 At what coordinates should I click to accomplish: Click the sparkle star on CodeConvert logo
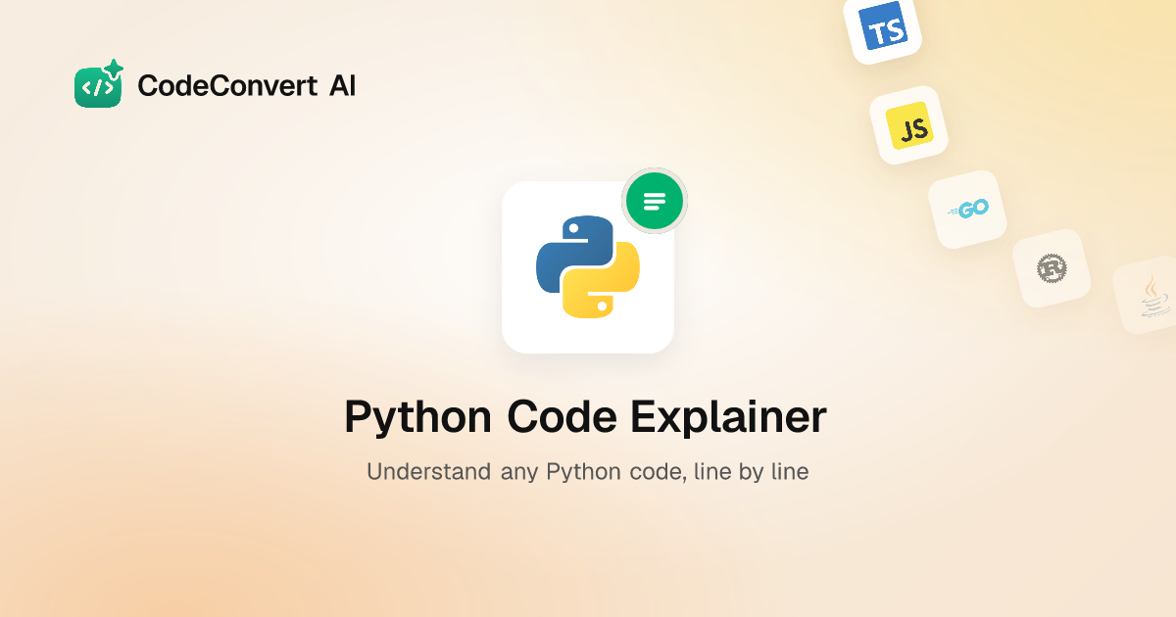[x=114, y=69]
